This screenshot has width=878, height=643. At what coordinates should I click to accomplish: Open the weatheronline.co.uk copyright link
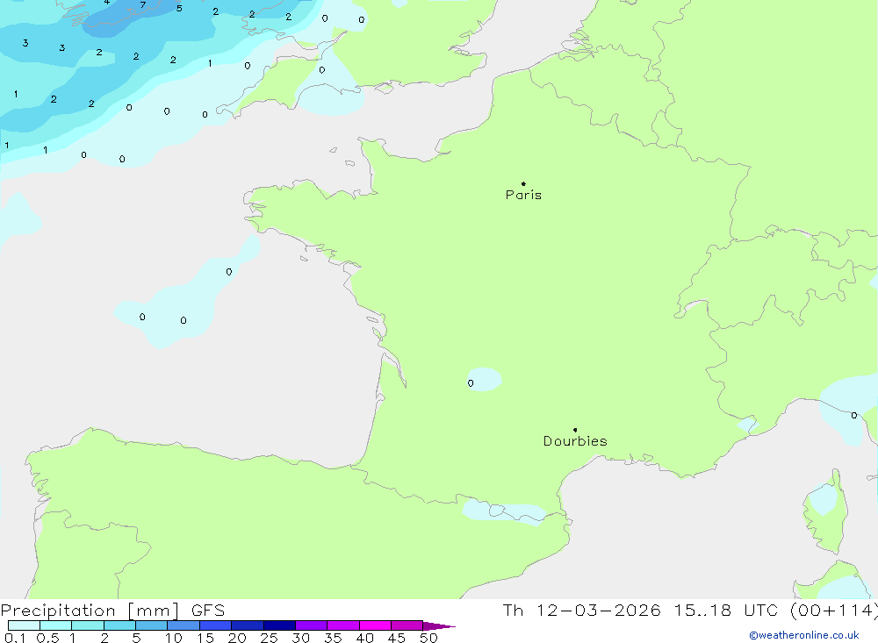pyautogui.click(x=803, y=635)
